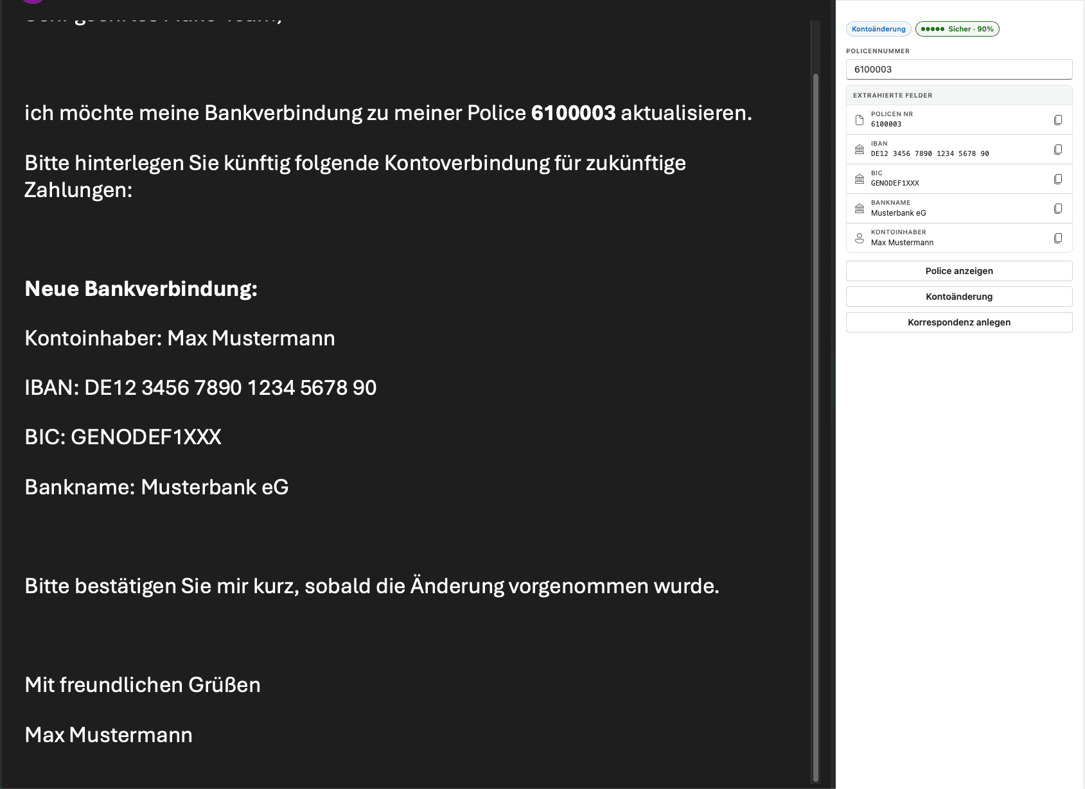Copy the BIC GENODEF1XXX

[x=1057, y=178]
